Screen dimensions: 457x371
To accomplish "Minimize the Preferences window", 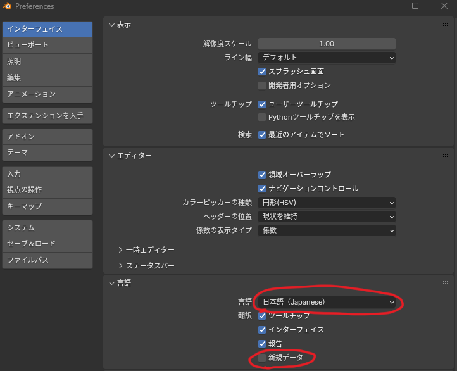I will pyautogui.click(x=387, y=6).
